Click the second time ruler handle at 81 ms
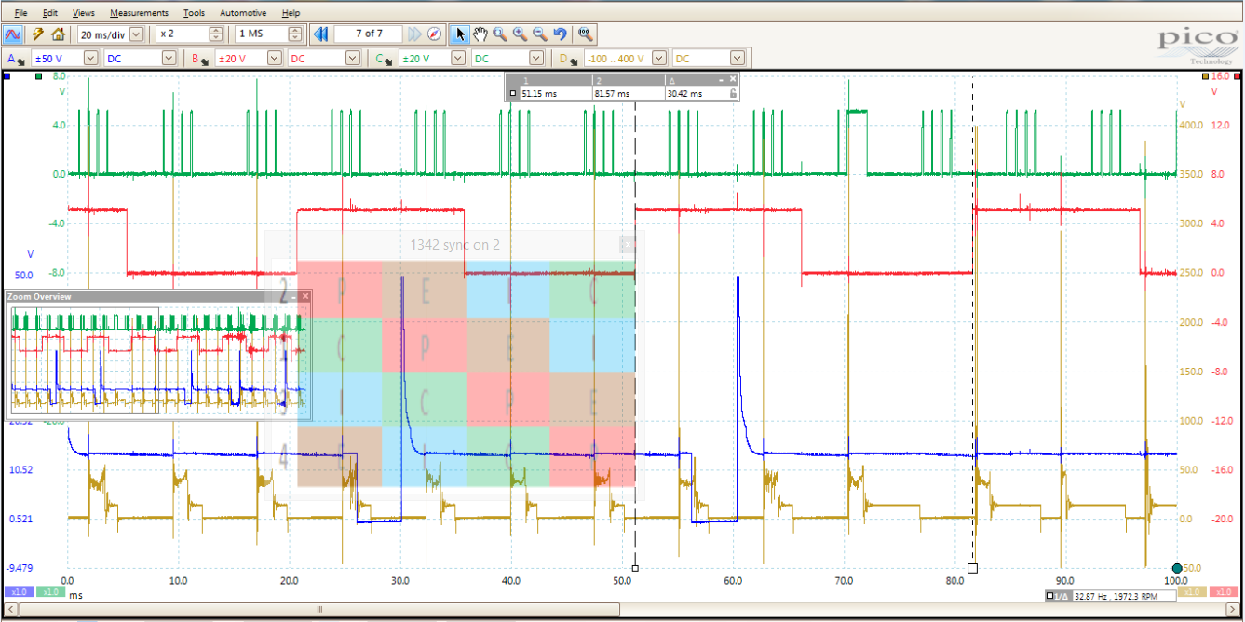This screenshot has height=622, width=1245. click(x=973, y=567)
